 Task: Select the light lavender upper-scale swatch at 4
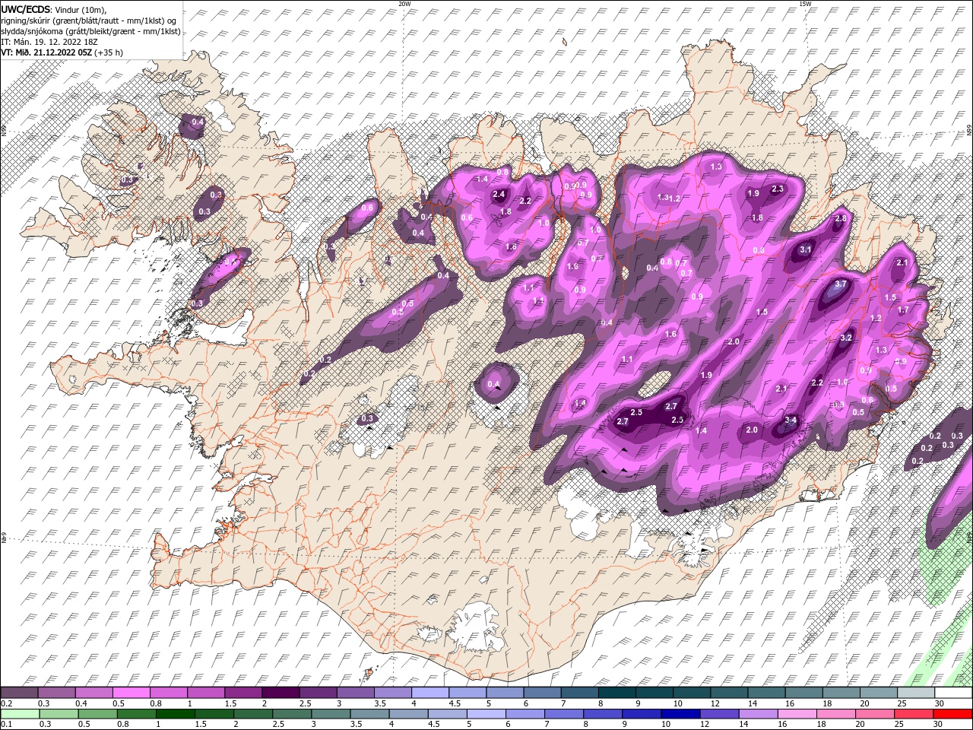pyautogui.click(x=429, y=693)
